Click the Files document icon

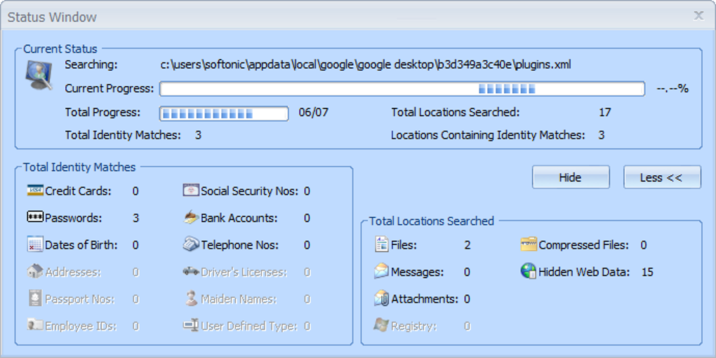381,245
